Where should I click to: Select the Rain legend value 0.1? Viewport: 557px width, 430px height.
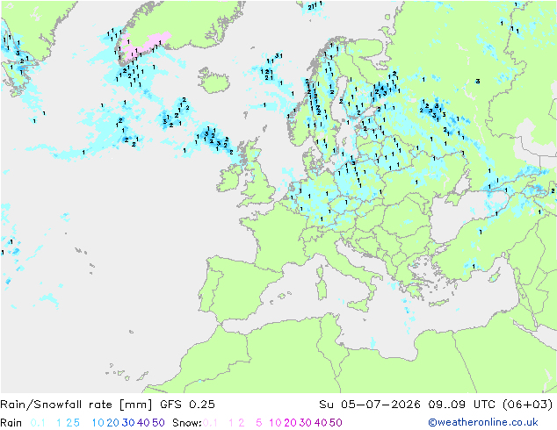[38, 423]
